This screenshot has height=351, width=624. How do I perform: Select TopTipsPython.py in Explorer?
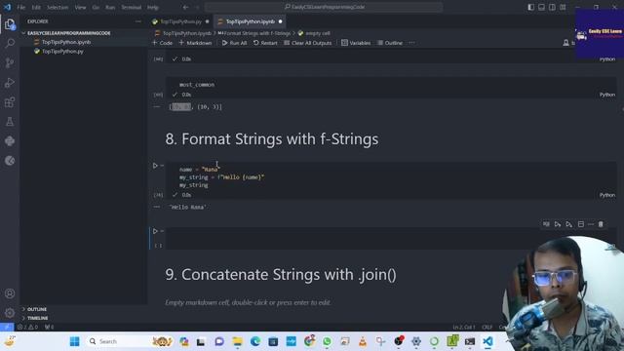click(x=62, y=51)
